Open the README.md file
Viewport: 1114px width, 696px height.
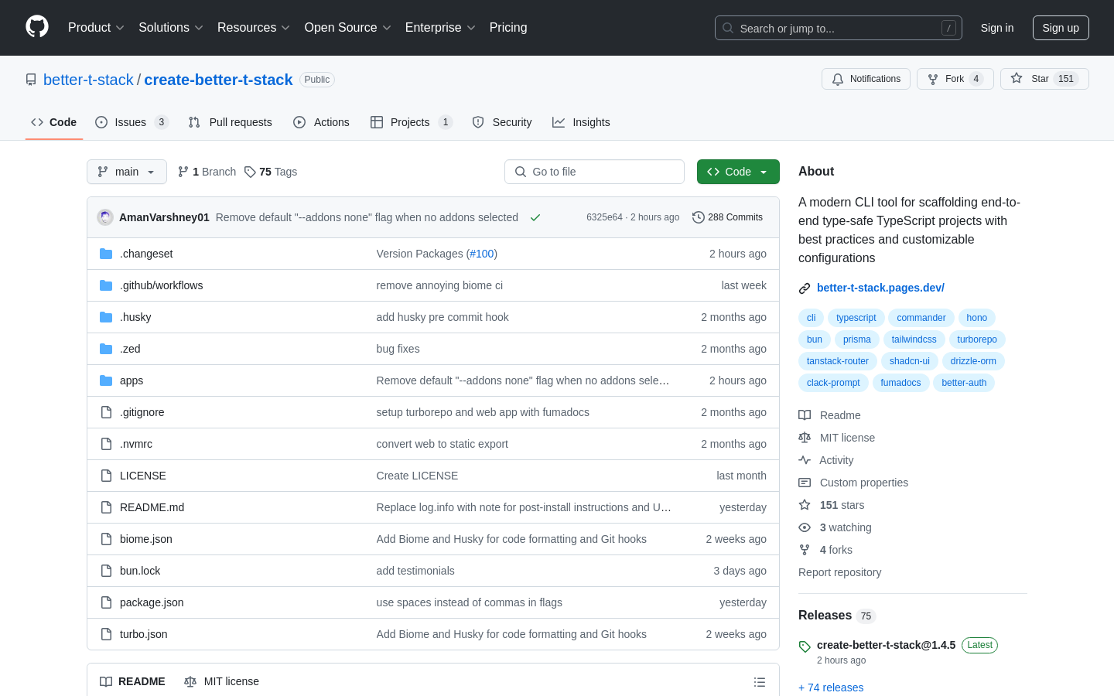(x=152, y=507)
